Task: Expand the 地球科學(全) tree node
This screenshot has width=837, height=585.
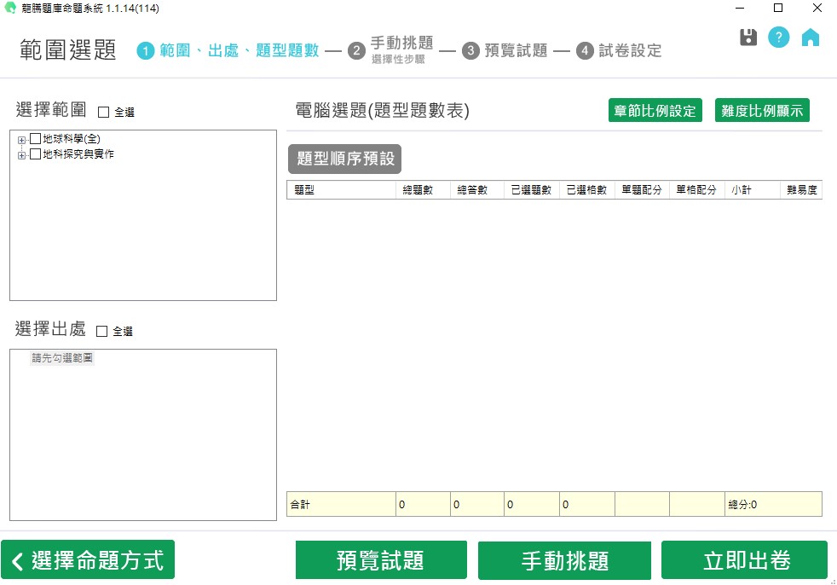Action: pyautogui.click(x=21, y=140)
